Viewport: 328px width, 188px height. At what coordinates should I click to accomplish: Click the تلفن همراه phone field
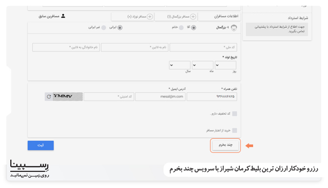(211, 97)
